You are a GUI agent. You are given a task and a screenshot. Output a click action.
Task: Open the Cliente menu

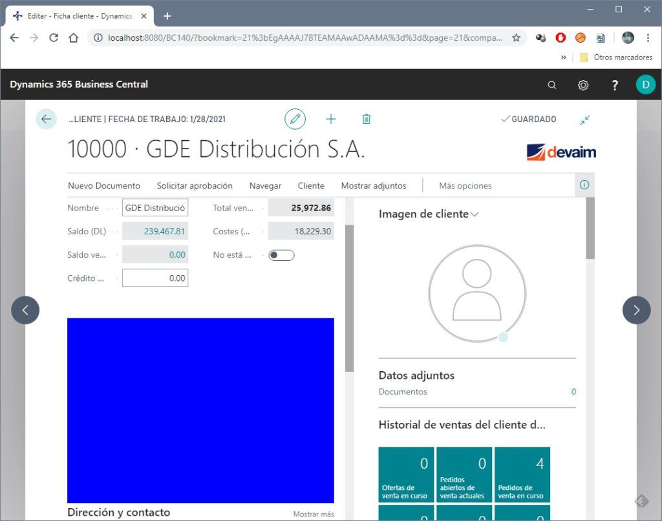point(311,186)
